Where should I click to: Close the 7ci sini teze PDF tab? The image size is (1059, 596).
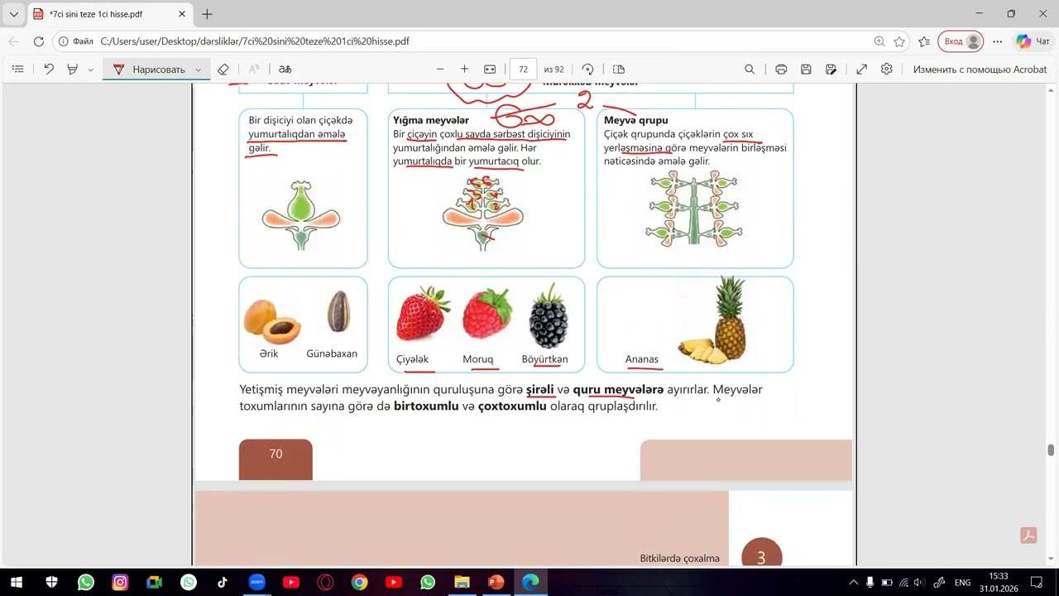tap(182, 14)
